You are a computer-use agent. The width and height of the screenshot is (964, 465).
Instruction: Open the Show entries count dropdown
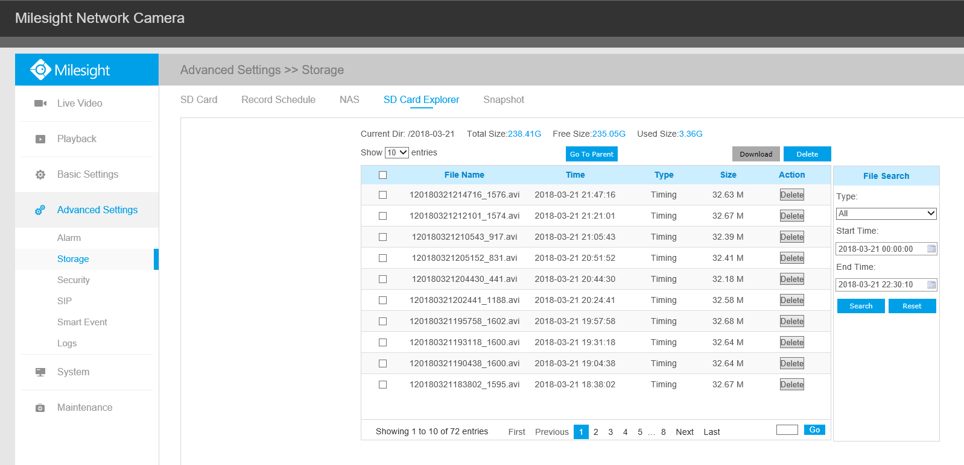pyautogui.click(x=397, y=153)
